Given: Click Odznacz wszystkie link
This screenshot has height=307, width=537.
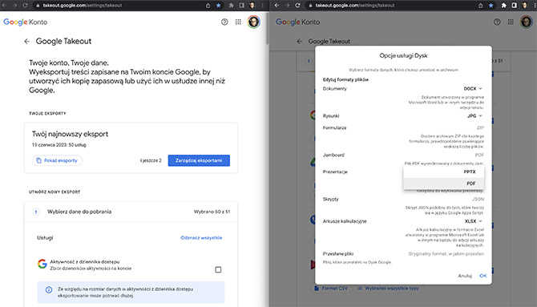Looking at the screenshot, I should 201,238.
